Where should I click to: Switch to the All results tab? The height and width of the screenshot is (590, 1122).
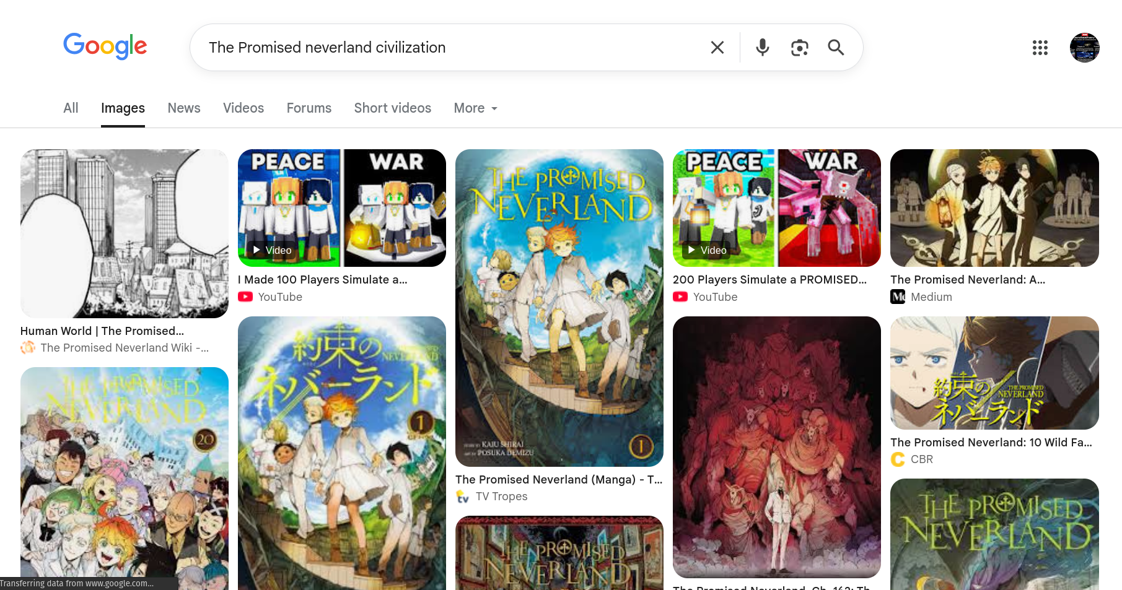pyautogui.click(x=71, y=108)
